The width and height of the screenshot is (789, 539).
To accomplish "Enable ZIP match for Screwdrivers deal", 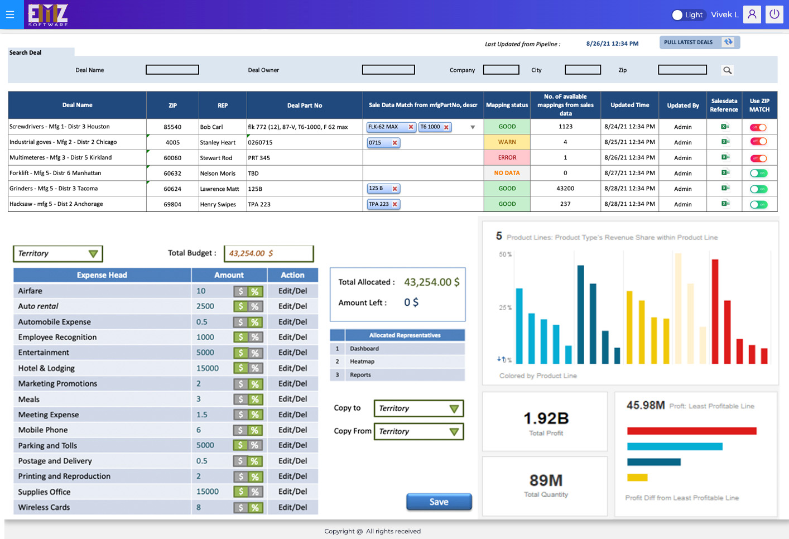I will [x=758, y=127].
